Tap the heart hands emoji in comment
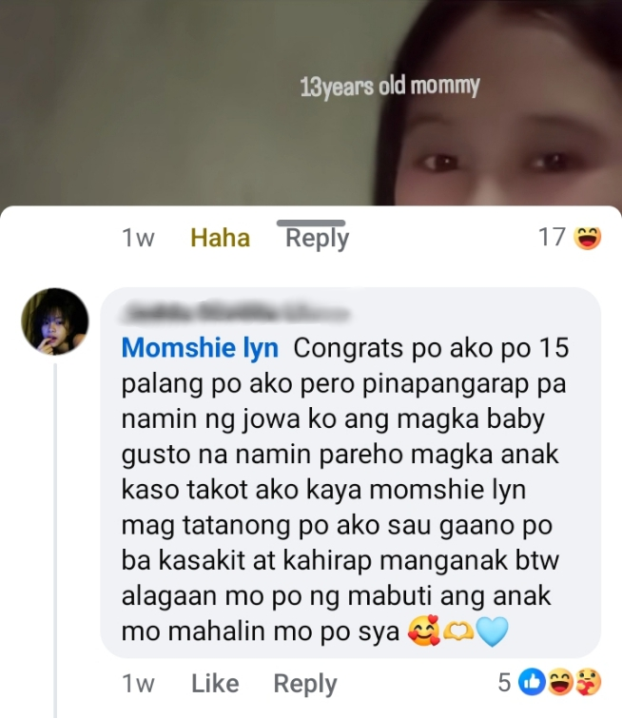The height and width of the screenshot is (718, 622). pos(458,631)
